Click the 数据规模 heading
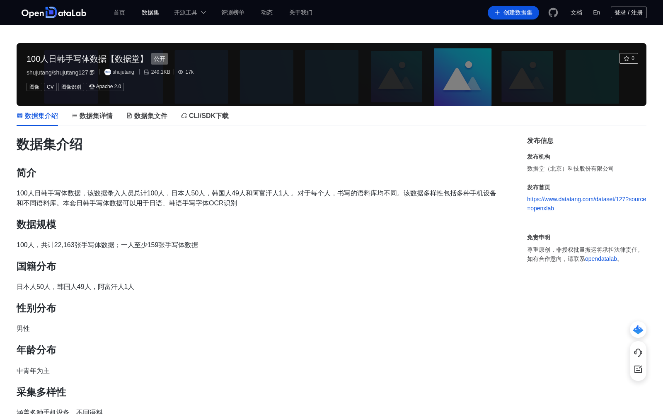 [x=36, y=224]
